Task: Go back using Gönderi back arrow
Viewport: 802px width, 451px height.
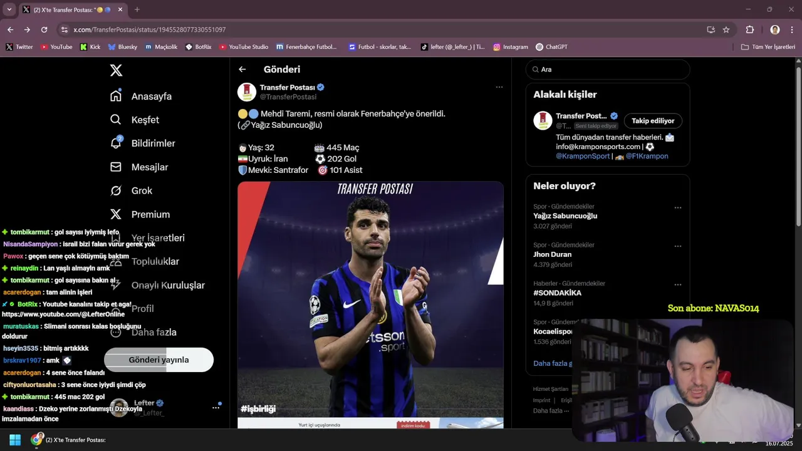Action: coord(242,70)
